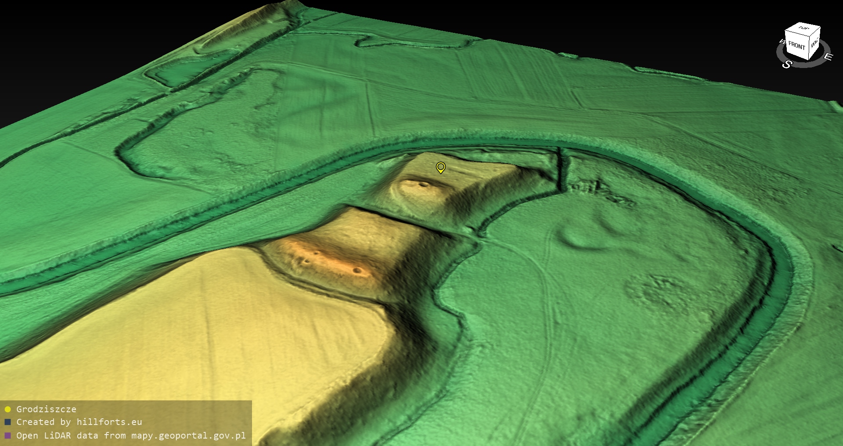843x446 pixels.
Task: Click the W letter on the compass ring
Action: (782, 42)
